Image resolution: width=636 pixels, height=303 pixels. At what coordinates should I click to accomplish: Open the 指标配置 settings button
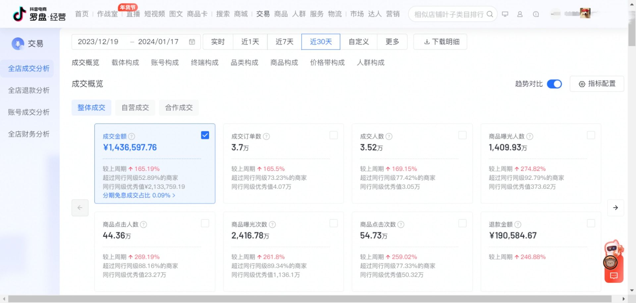click(x=597, y=84)
